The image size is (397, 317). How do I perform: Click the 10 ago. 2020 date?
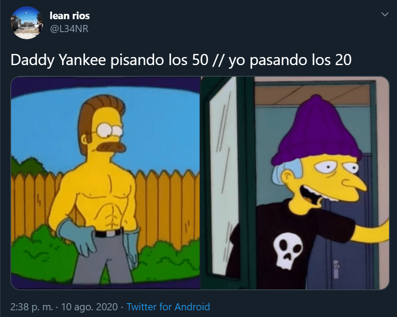90,307
